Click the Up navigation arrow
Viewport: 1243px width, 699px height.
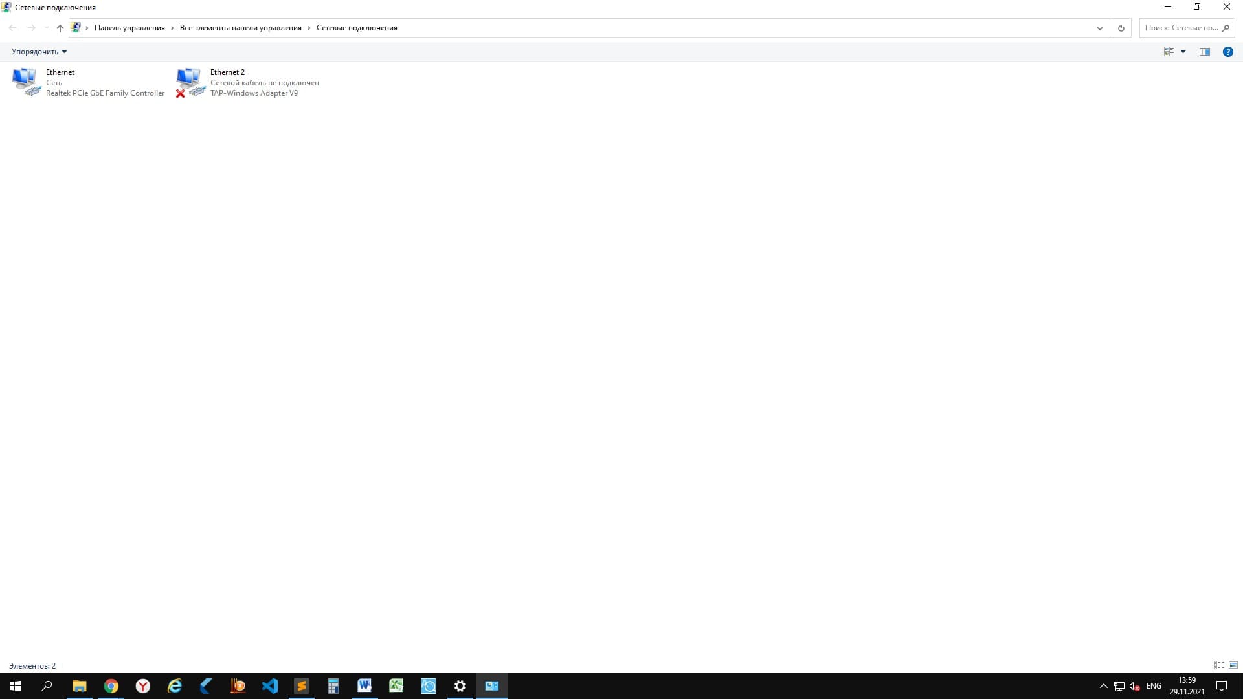click(x=60, y=28)
